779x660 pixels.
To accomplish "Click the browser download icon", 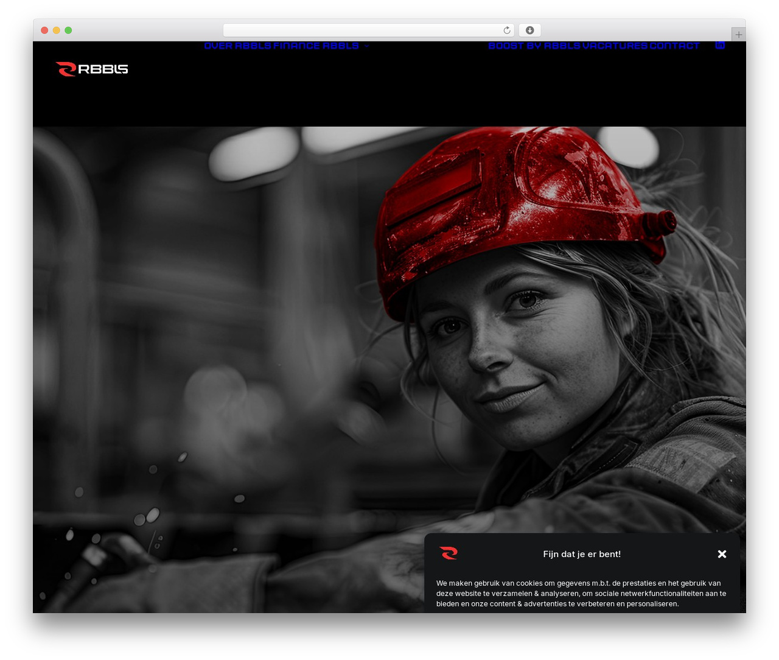I will 529,30.
